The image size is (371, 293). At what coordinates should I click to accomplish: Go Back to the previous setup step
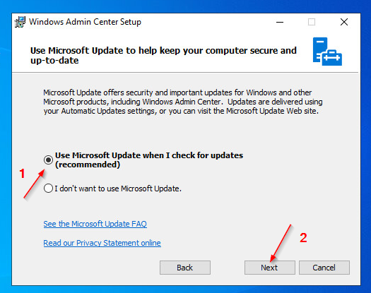tap(185, 268)
